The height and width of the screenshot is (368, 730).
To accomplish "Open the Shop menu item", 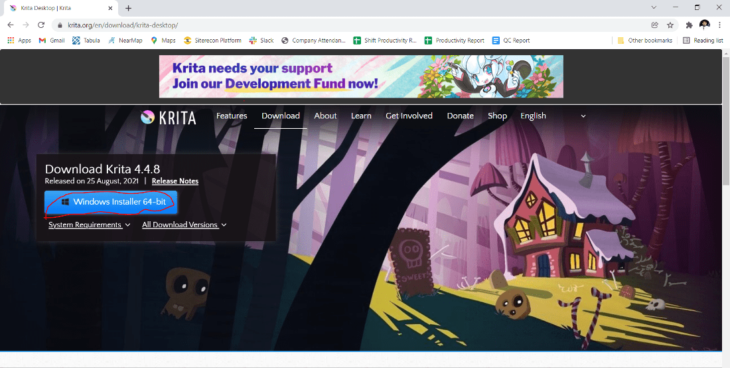I will coord(497,116).
